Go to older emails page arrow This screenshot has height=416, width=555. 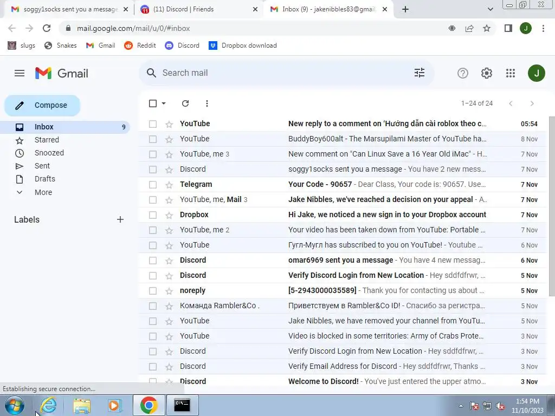(532, 103)
